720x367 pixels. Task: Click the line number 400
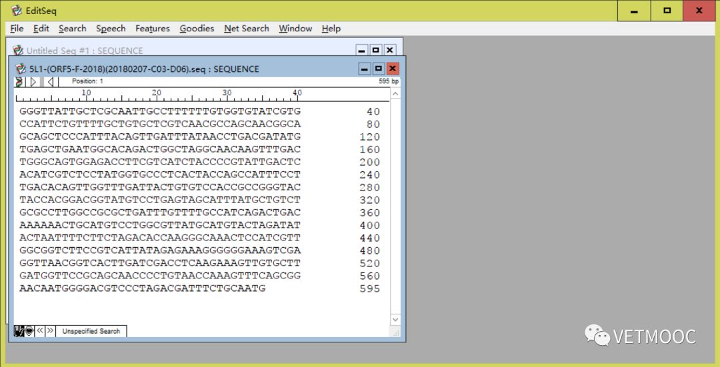[x=370, y=225]
